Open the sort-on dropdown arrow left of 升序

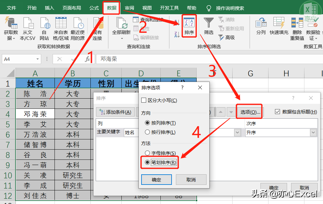pyautogui.click(x=237, y=132)
